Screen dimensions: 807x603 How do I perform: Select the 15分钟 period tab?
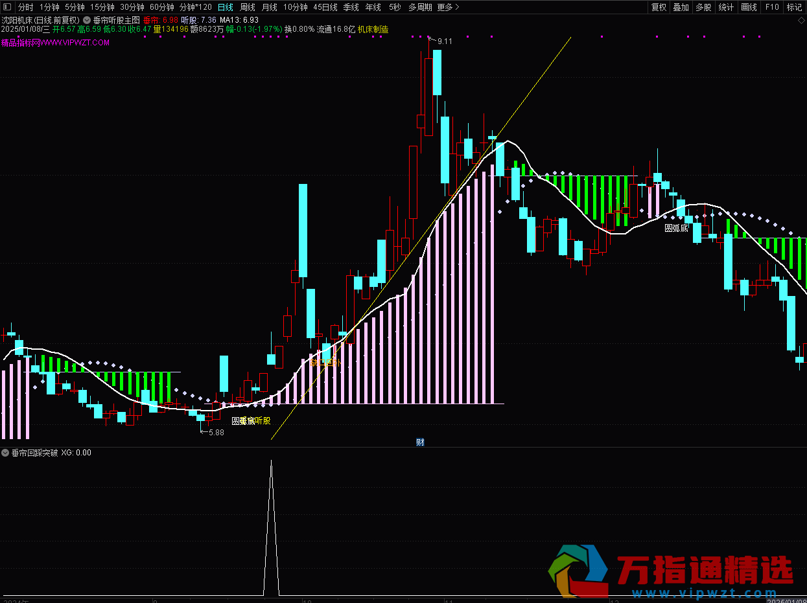point(102,7)
